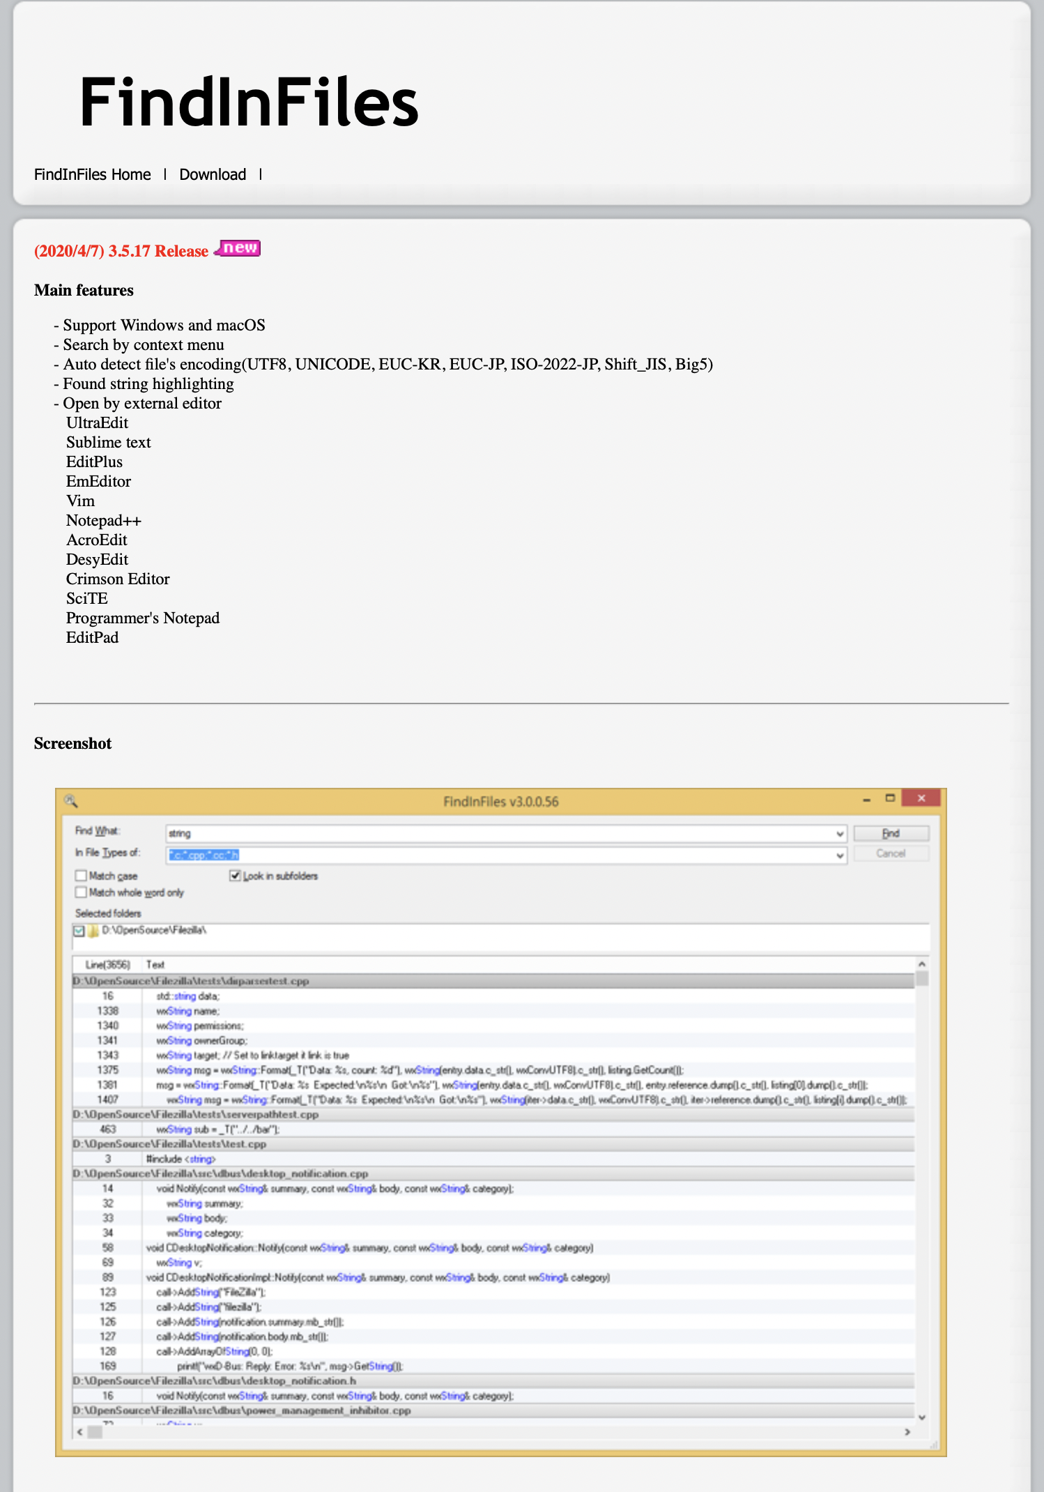Image resolution: width=1044 pixels, height=1492 pixels.
Task: Expand the 'In File Types of' dropdown arrow
Action: click(x=840, y=855)
